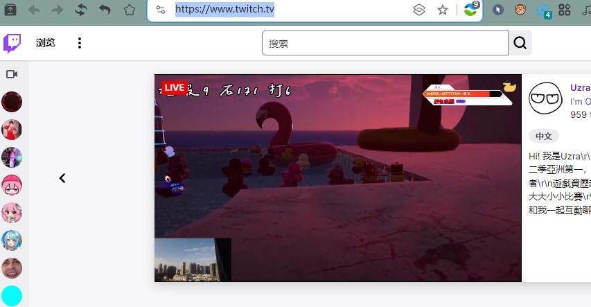The image size is (591, 307).
Task: Open the blue extension with badge 4
Action: tap(544, 10)
